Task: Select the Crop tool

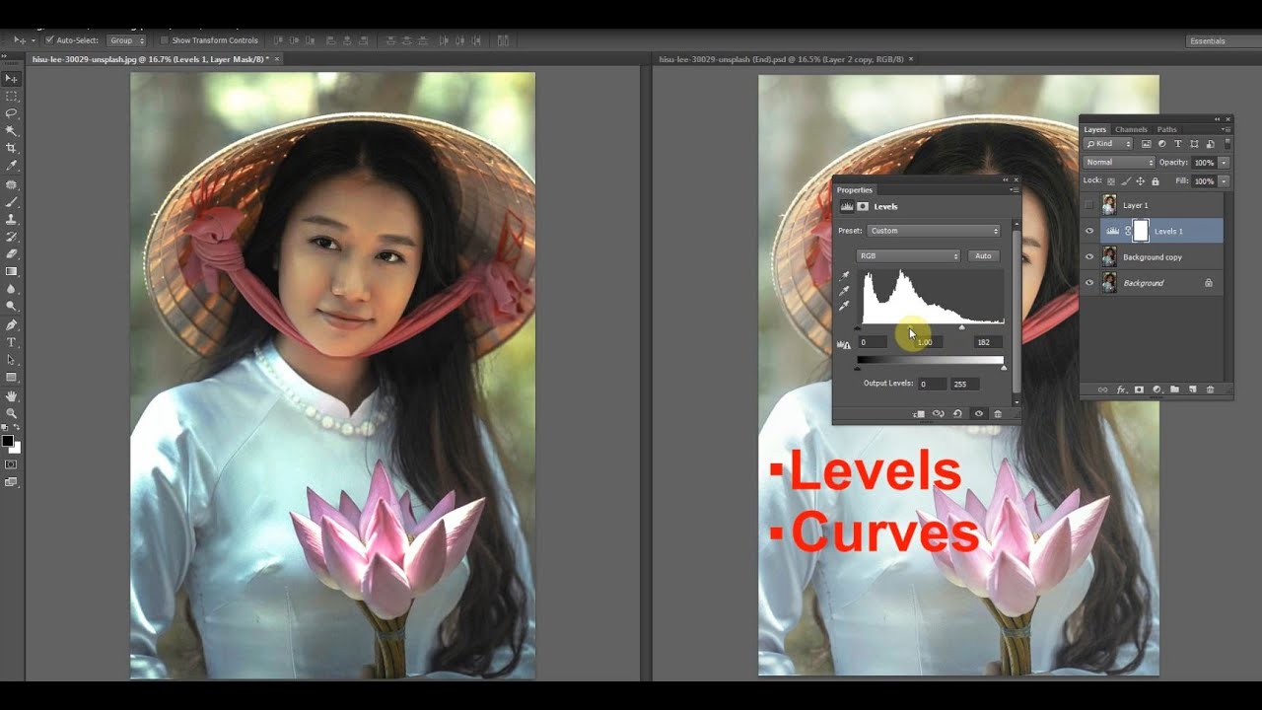Action: coord(12,148)
